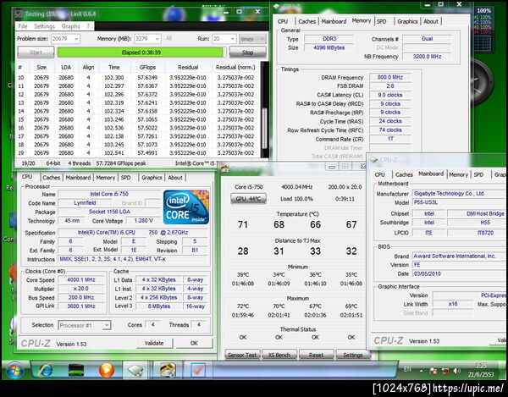Click the EN language indicator

[x=407, y=369]
